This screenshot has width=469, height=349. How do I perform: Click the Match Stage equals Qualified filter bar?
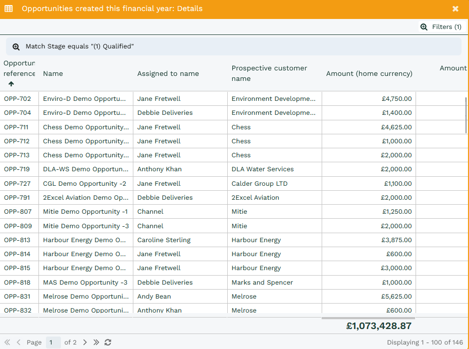[234, 46]
